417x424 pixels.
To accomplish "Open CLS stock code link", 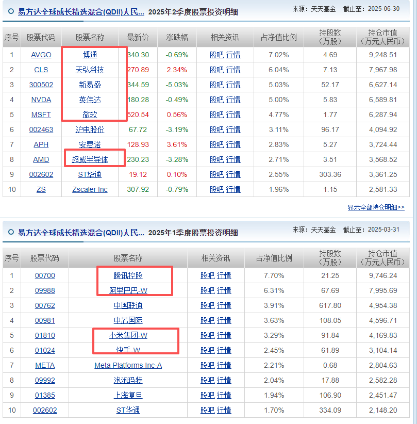I will pos(41,70).
